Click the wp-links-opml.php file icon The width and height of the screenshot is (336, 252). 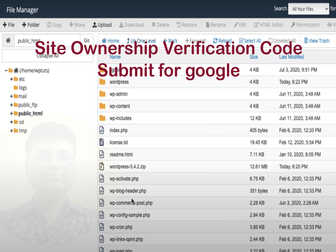coord(102,239)
